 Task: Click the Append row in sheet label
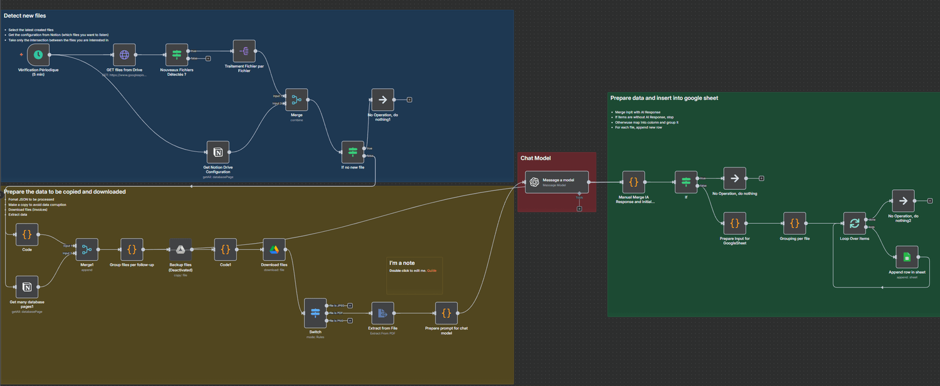coord(907,273)
